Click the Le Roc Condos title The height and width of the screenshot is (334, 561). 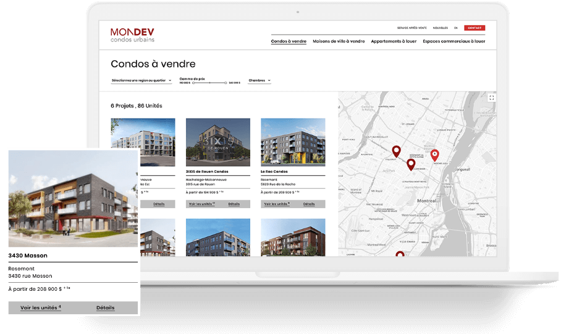274,172
